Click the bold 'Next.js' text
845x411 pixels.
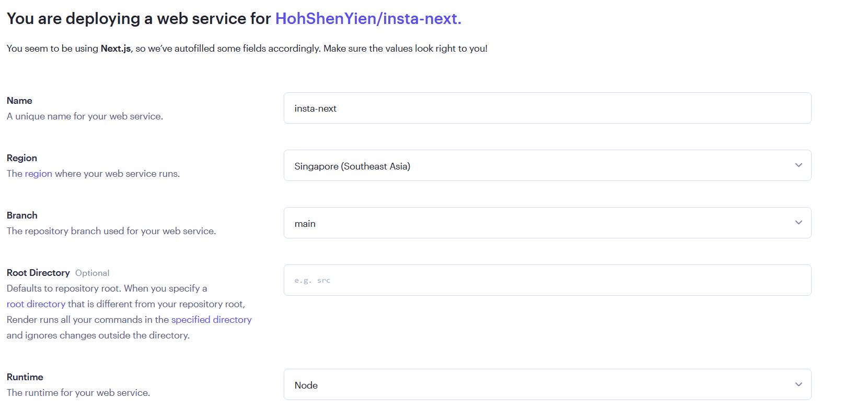pyautogui.click(x=115, y=49)
